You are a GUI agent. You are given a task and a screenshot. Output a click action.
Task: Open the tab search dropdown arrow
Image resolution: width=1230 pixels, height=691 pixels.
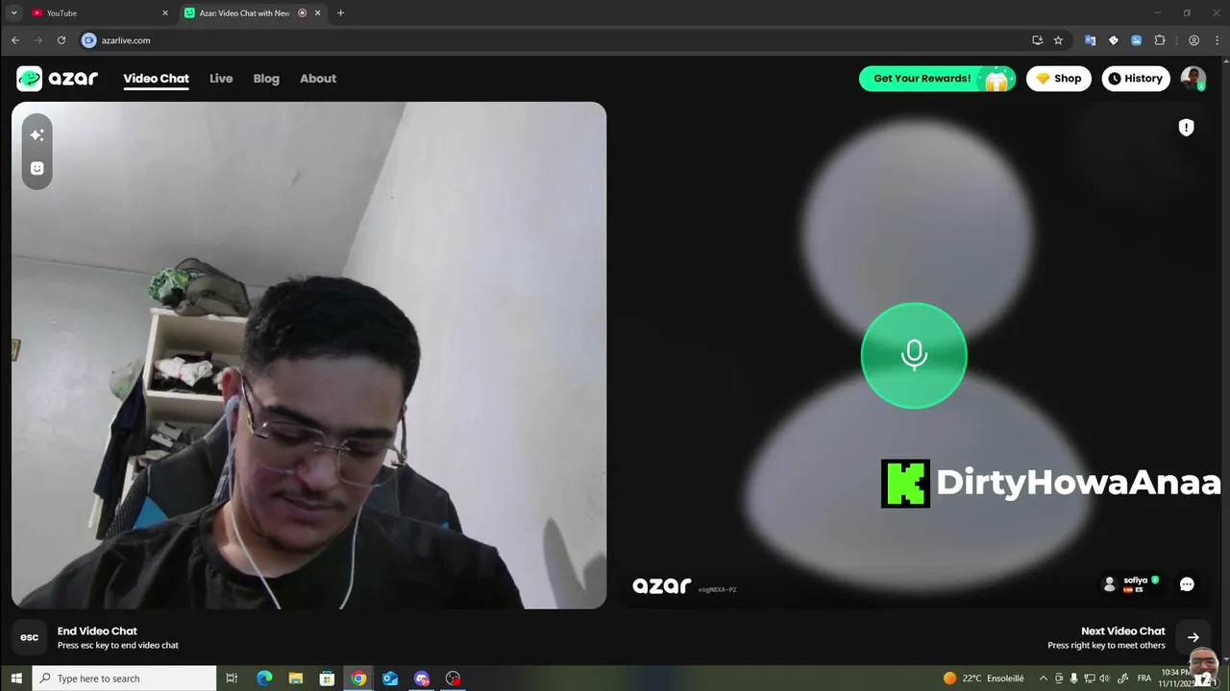pyautogui.click(x=13, y=13)
